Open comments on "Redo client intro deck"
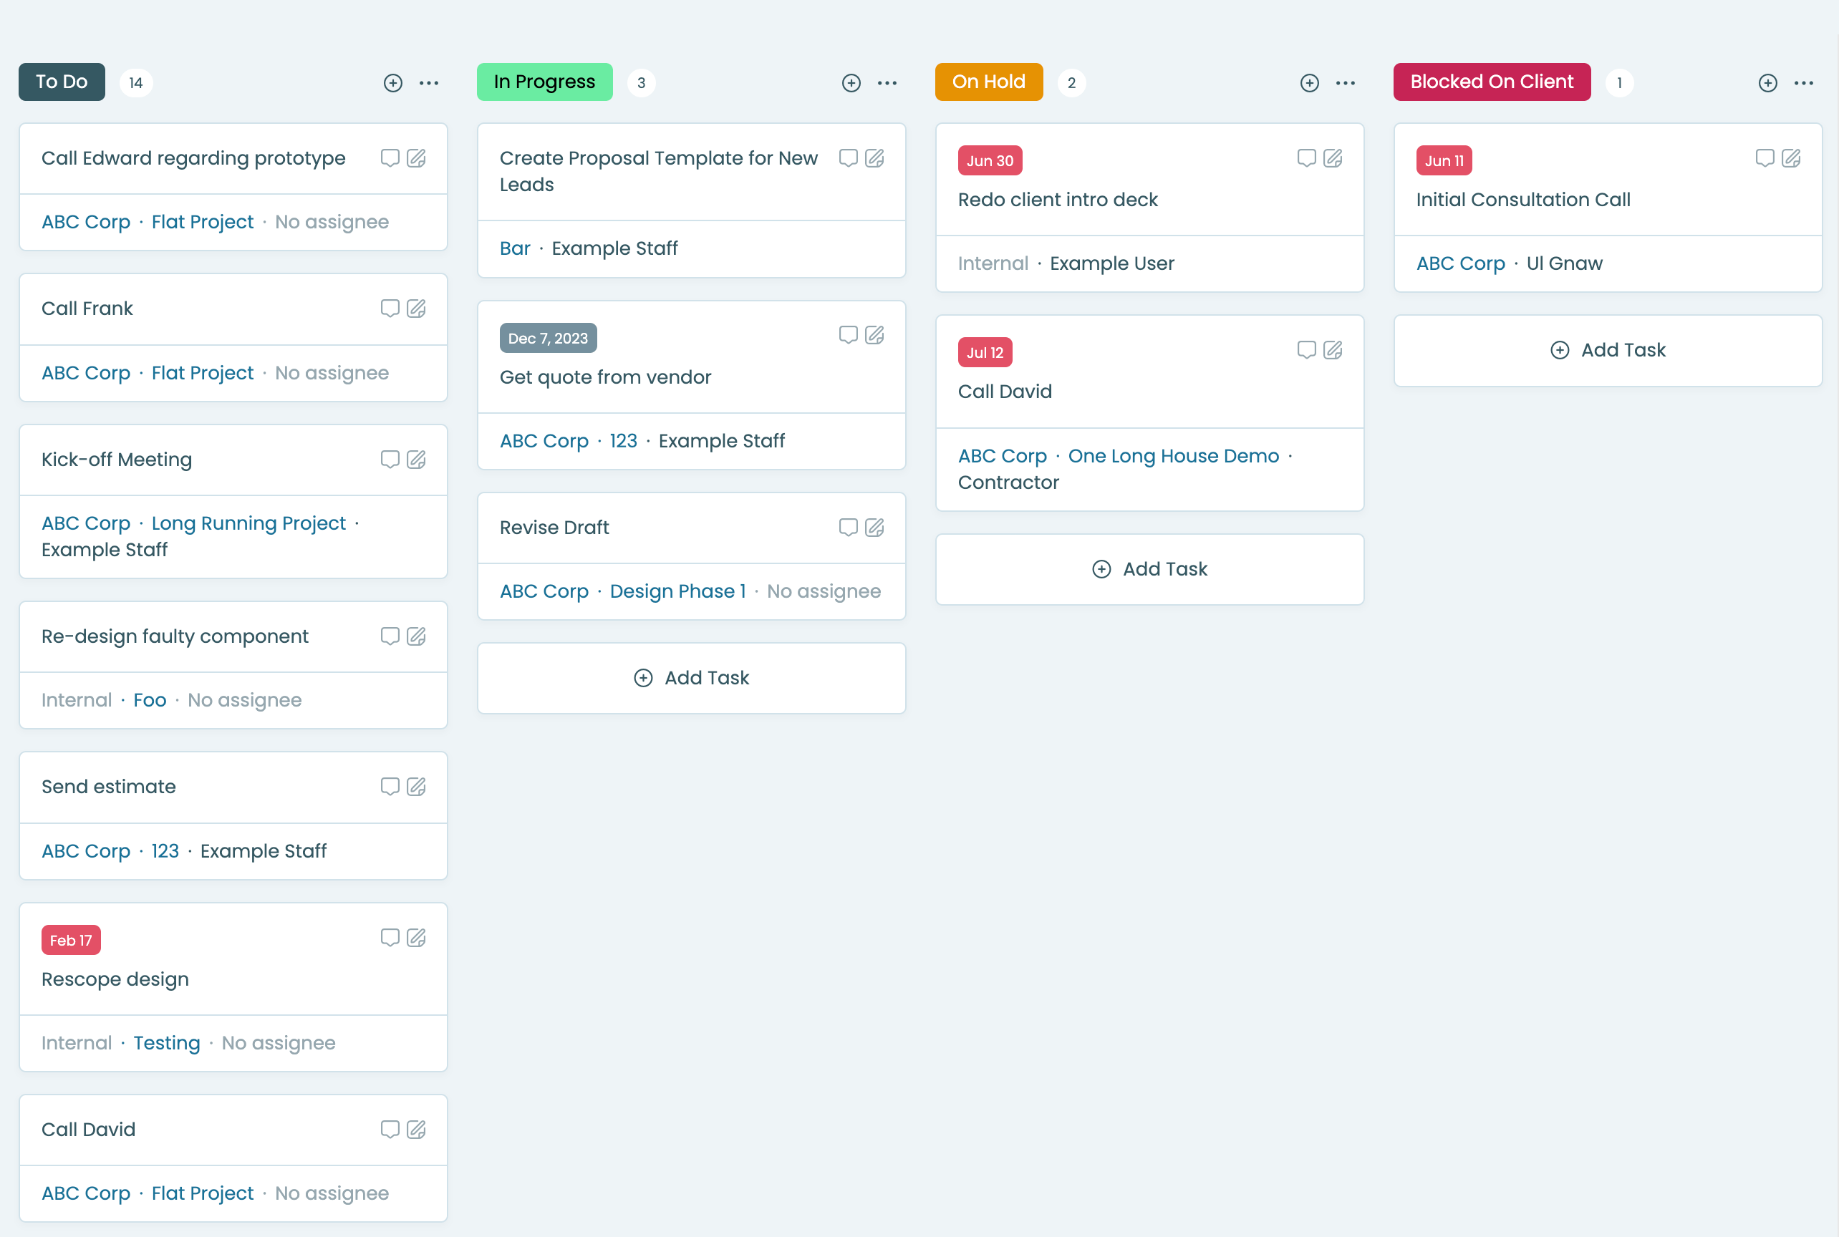Viewport: 1839px width, 1237px height. click(x=1306, y=157)
